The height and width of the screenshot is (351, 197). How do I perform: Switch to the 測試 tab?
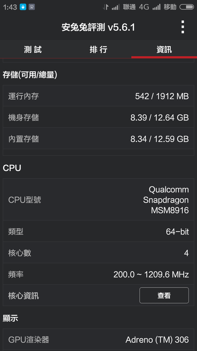(x=33, y=49)
